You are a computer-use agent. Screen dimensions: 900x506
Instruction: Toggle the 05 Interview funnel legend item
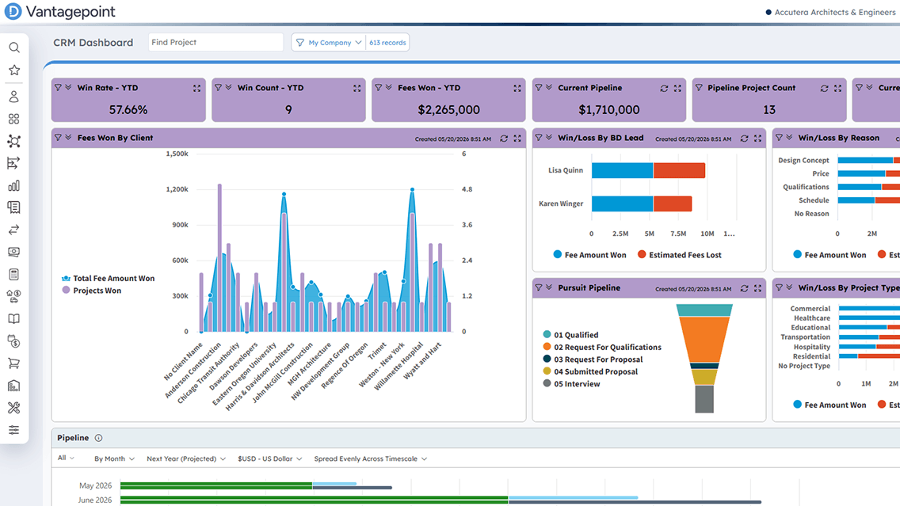pos(572,384)
